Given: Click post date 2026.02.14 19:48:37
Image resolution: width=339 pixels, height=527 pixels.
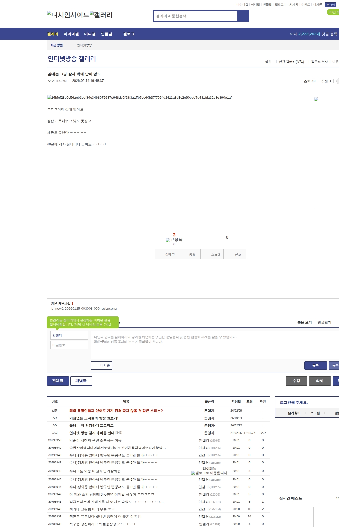Looking at the screenshot, I should 88,81.
